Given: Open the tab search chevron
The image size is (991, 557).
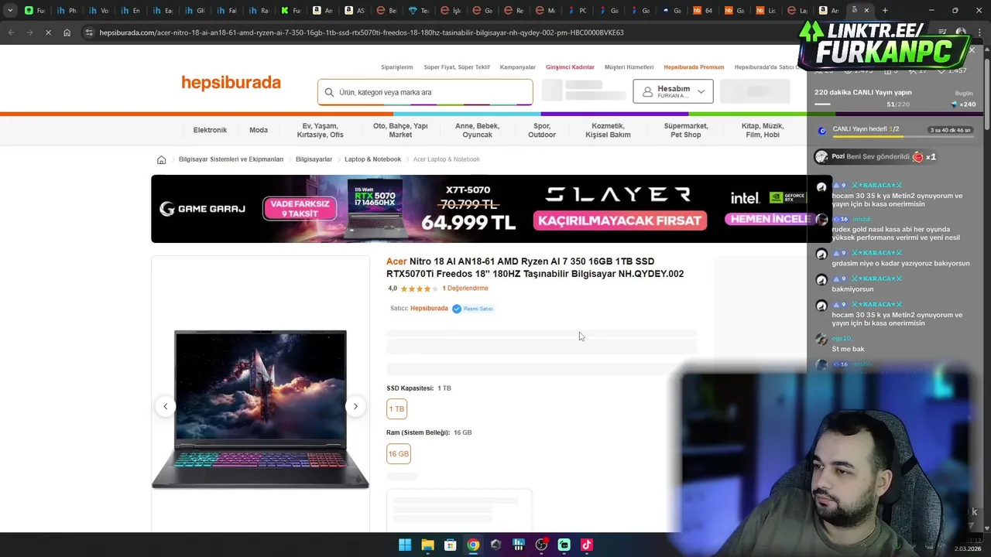Looking at the screenshot, I should (10, 10).
